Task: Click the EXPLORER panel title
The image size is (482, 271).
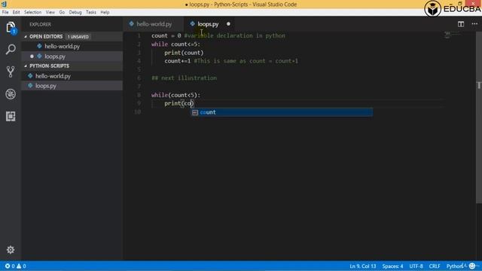Action: (40, 24)
